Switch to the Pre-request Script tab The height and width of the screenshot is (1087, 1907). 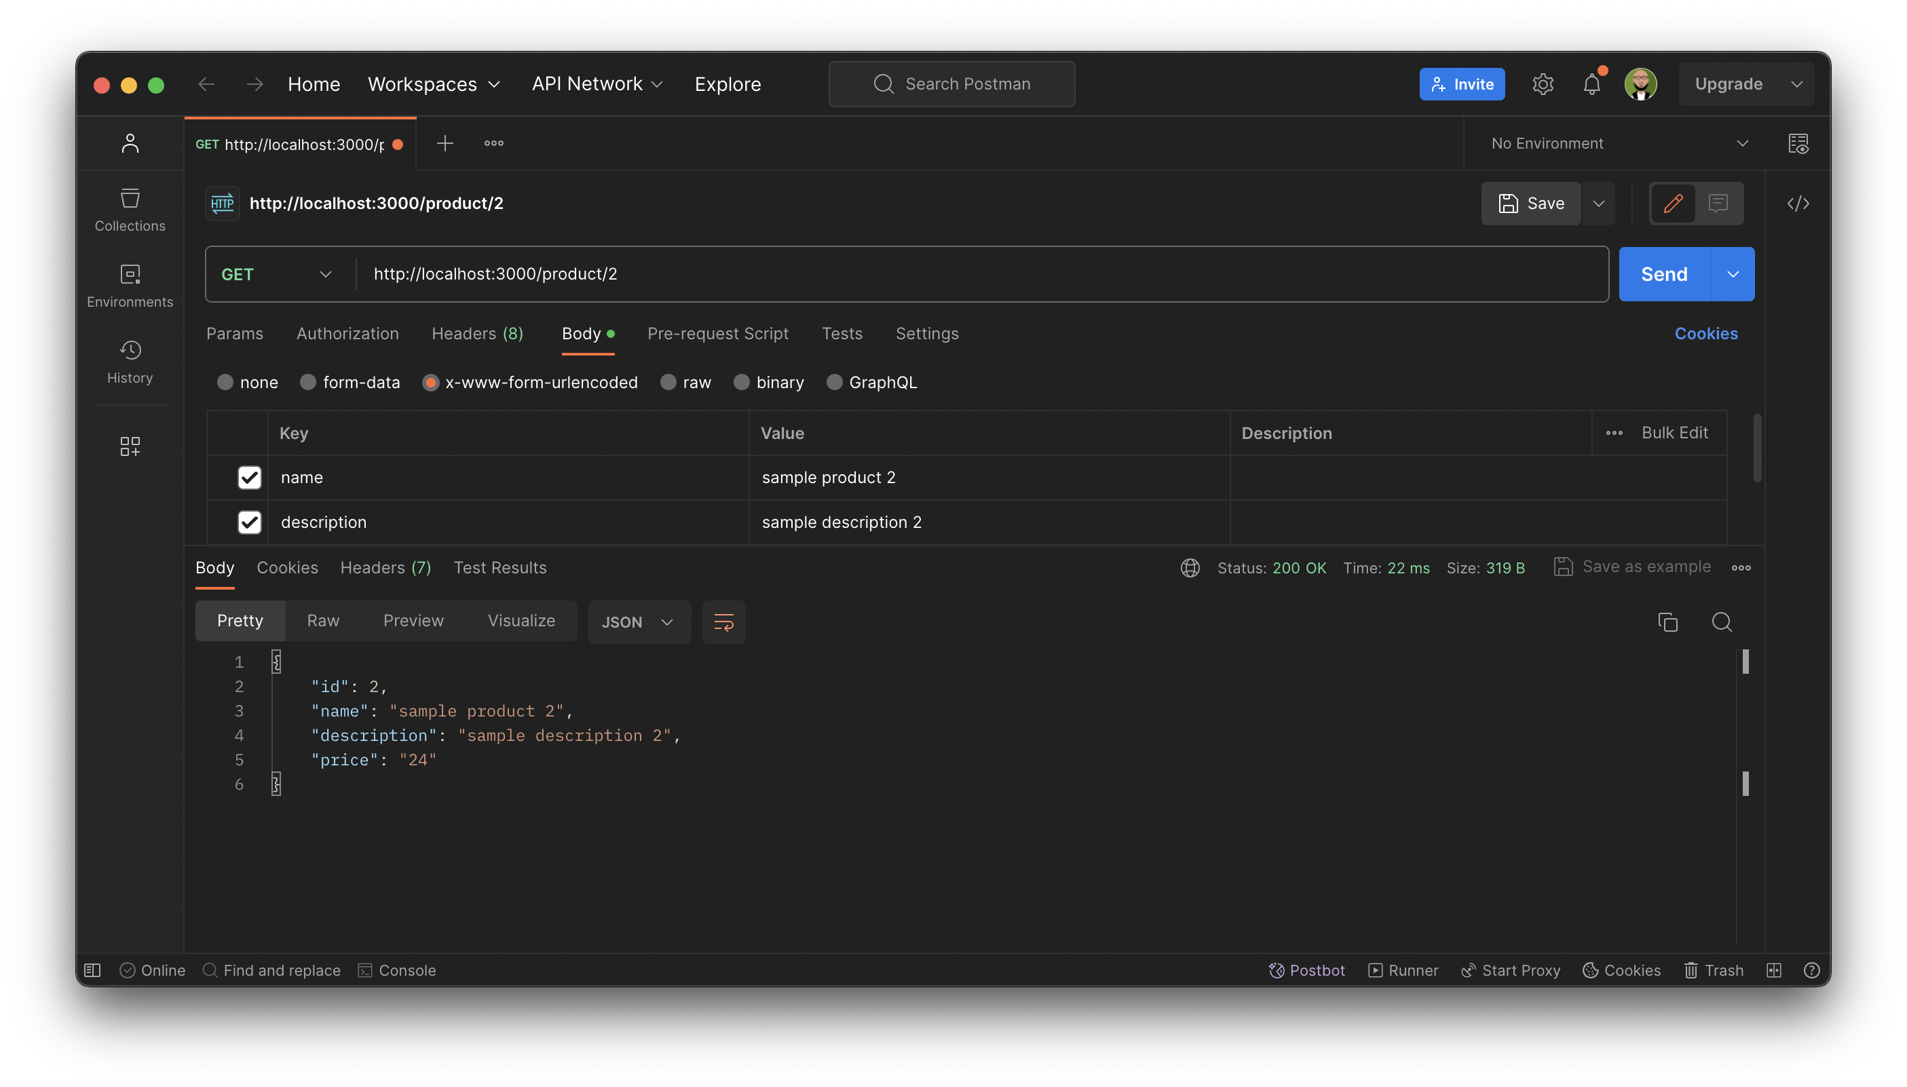717,334
